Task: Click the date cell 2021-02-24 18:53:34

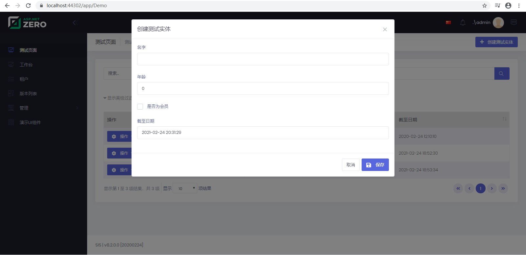Action: tap(418, 170)
